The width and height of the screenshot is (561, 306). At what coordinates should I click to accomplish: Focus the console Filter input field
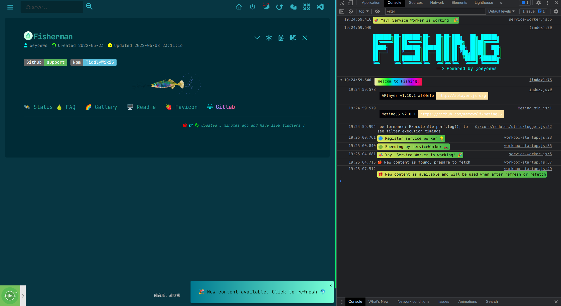coord(435,11)
